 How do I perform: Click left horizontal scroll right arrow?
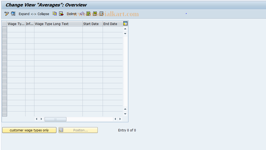(41, 119)
